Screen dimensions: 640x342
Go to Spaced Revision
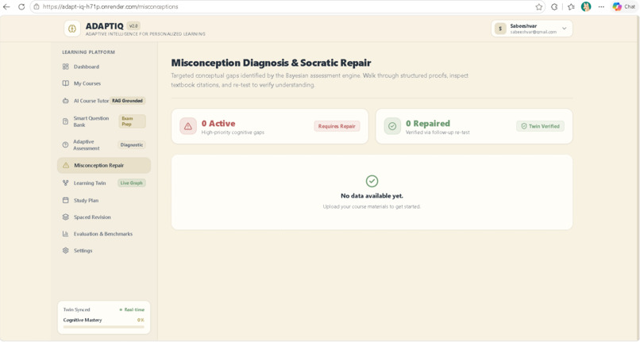coord(104,217)
